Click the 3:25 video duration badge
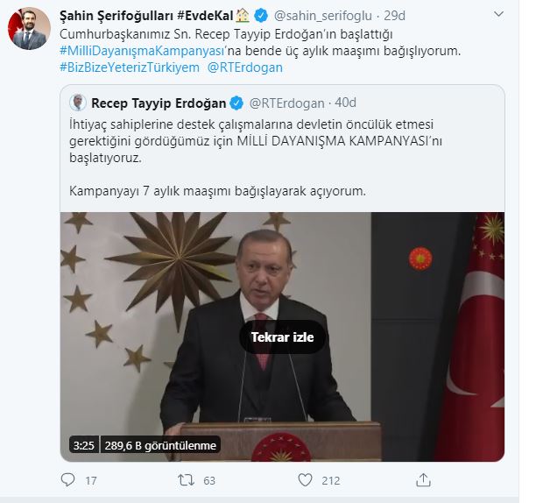 (81, 445)
